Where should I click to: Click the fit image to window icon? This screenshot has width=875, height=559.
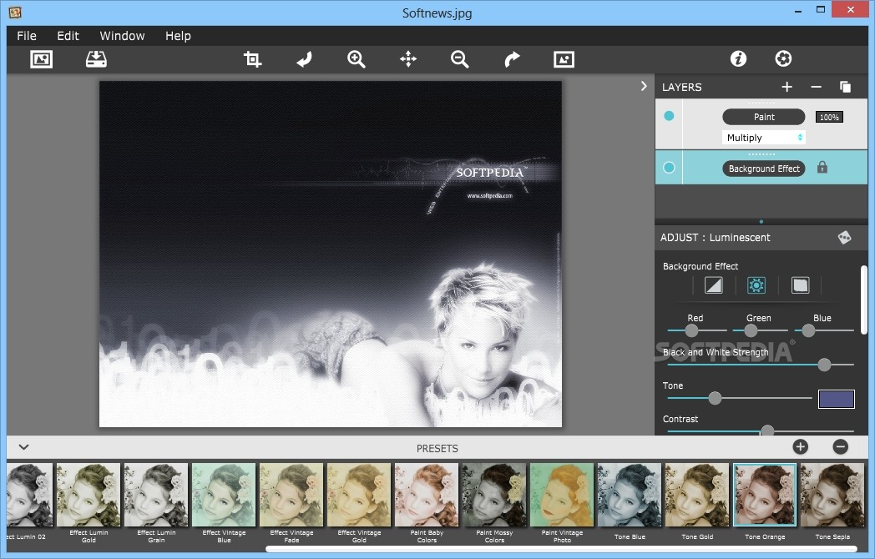click(x=564, y=59)
